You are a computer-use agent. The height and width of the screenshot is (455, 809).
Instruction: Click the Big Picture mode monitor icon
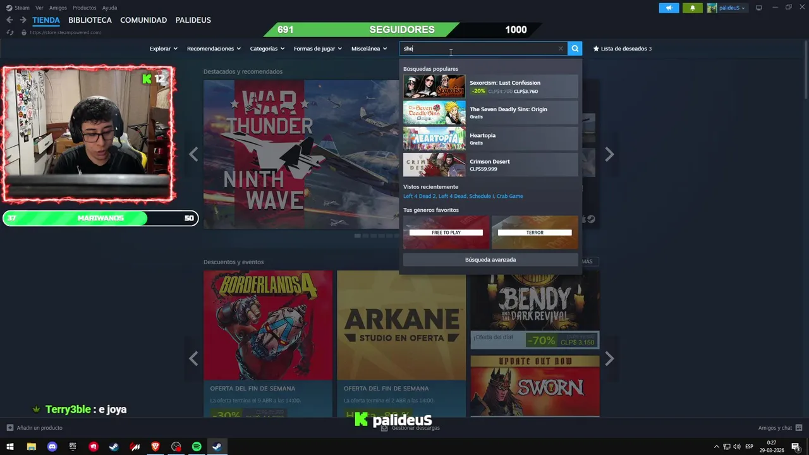759,8
